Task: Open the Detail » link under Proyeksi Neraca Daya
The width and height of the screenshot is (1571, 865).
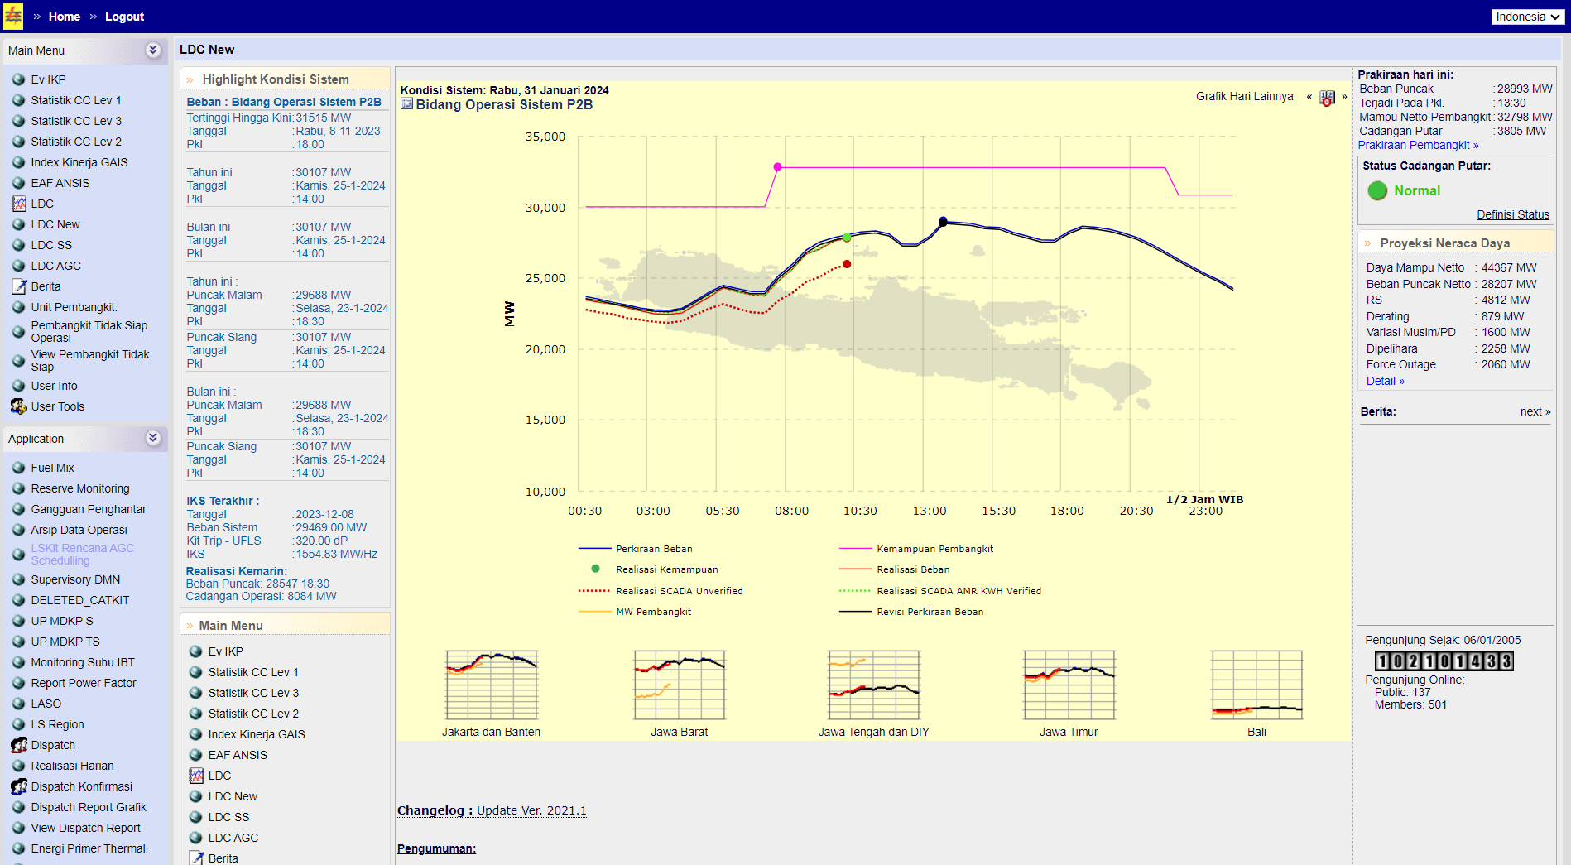Action: [1385, 381]
